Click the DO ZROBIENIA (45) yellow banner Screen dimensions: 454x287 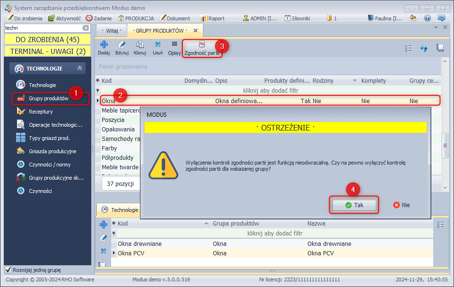(x=47, y=39)
